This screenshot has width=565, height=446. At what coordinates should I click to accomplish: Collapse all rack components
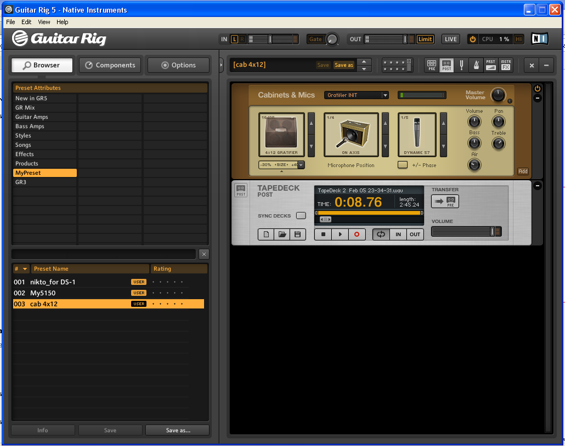click(x=546, y=65)
